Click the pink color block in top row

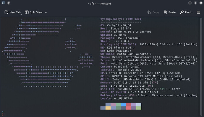click(113, 105)
